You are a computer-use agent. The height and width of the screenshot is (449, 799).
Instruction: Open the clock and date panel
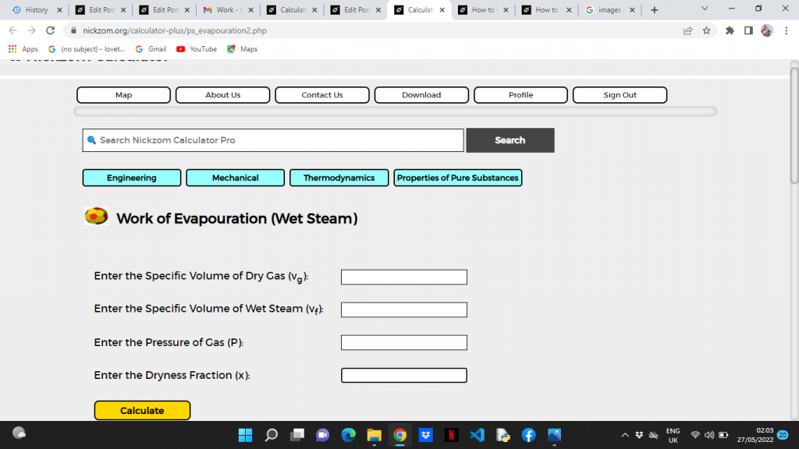point(755,435)
